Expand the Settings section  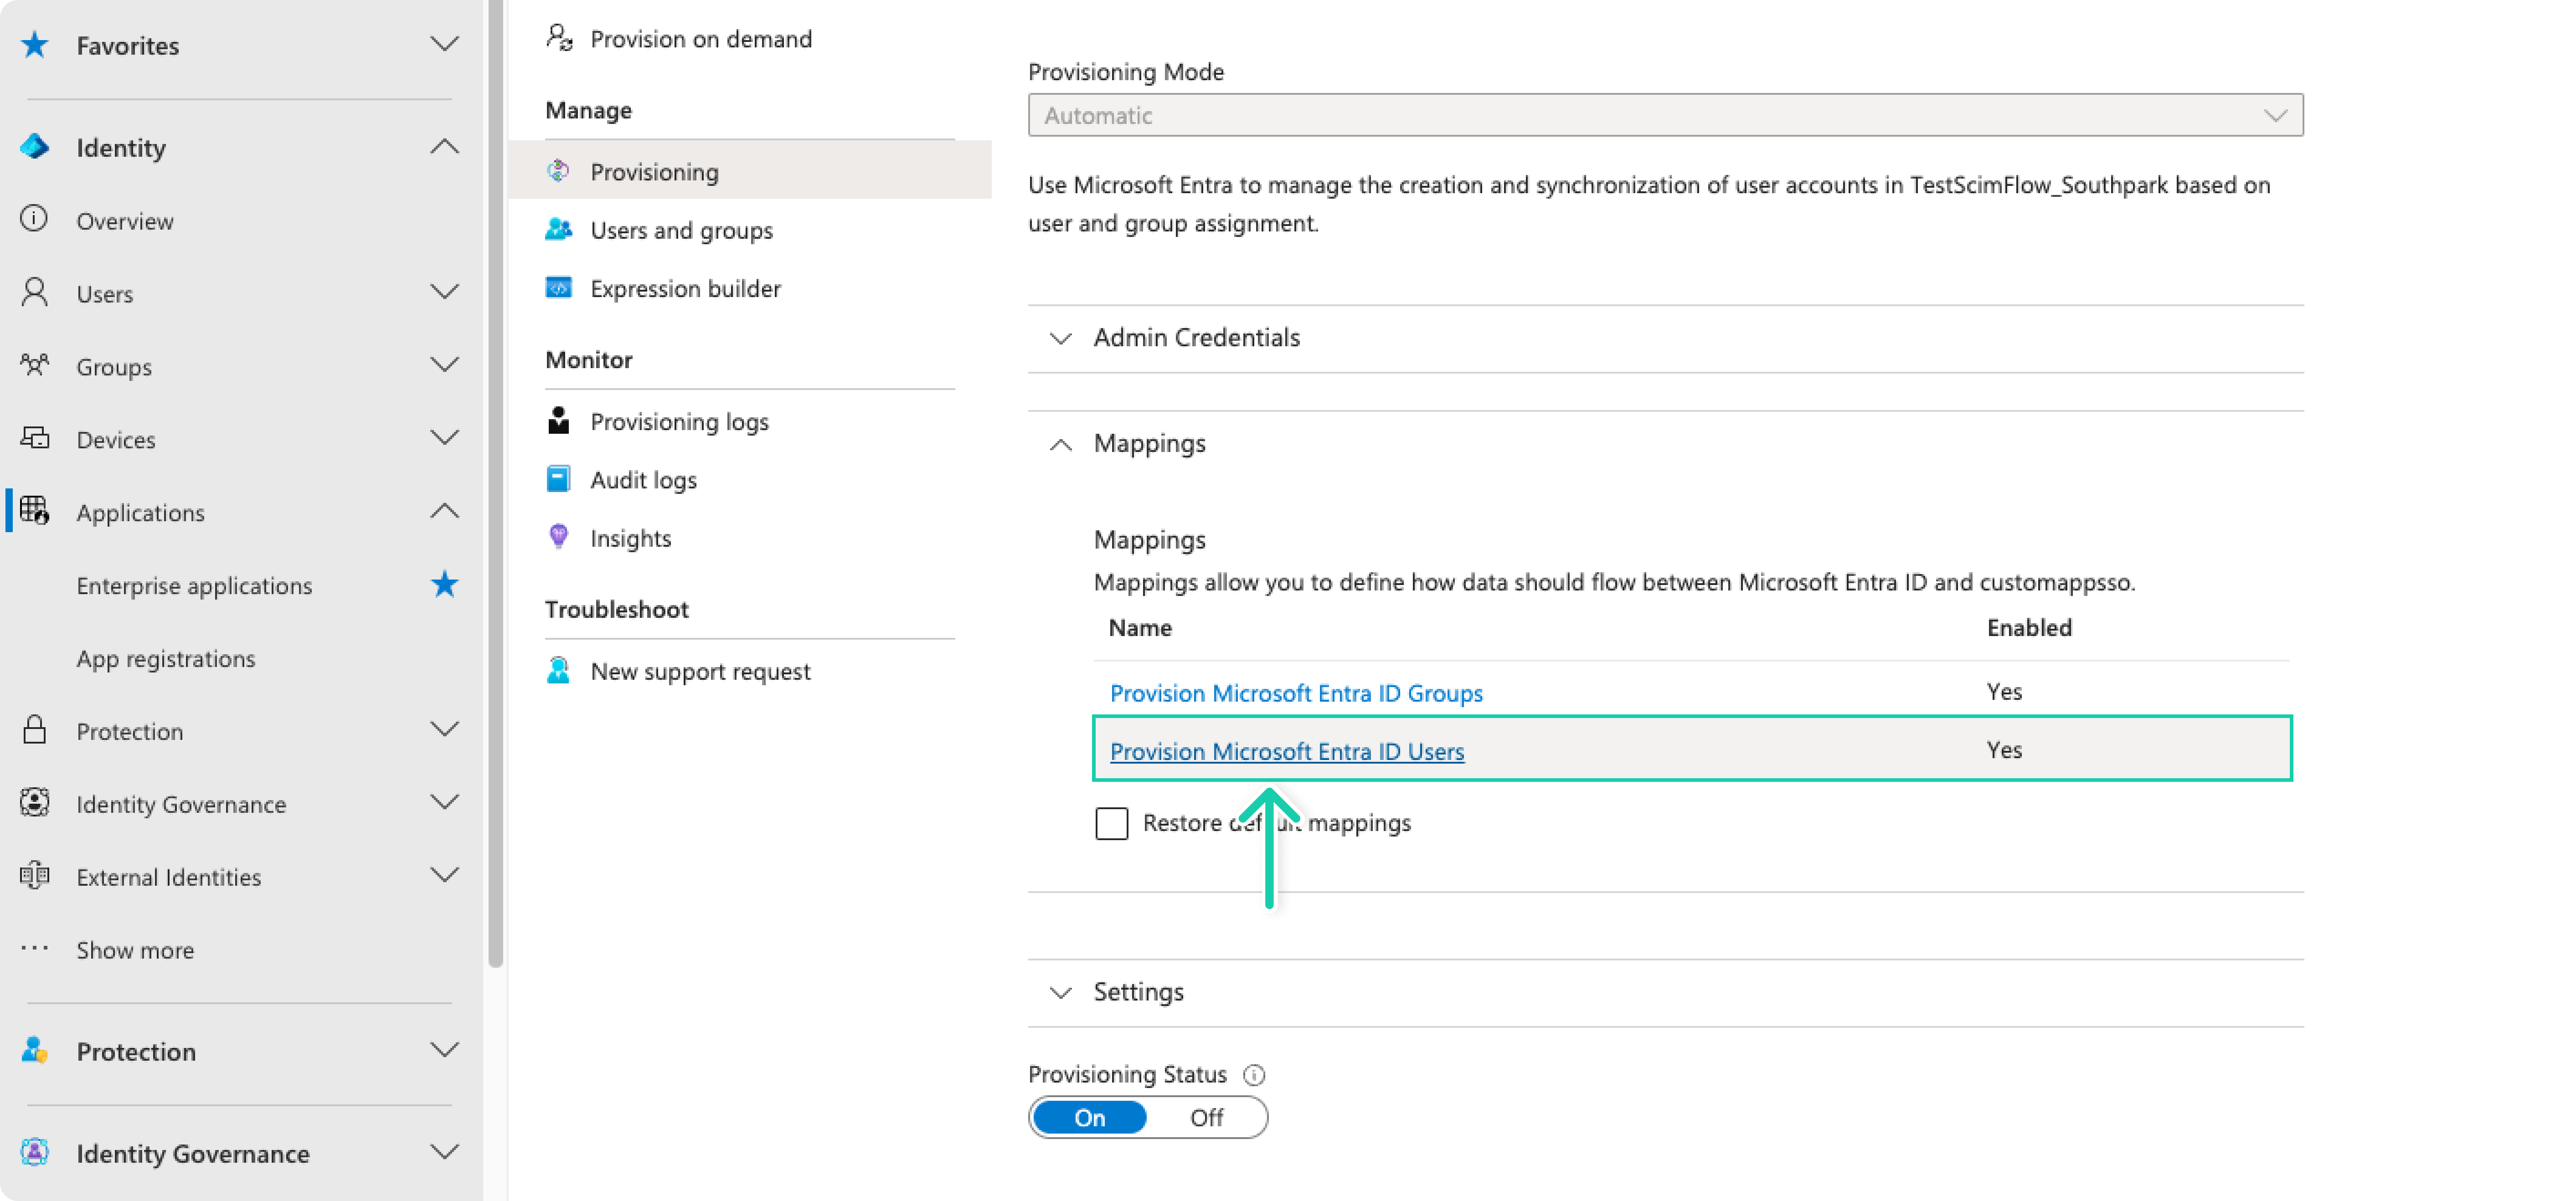1665,992
